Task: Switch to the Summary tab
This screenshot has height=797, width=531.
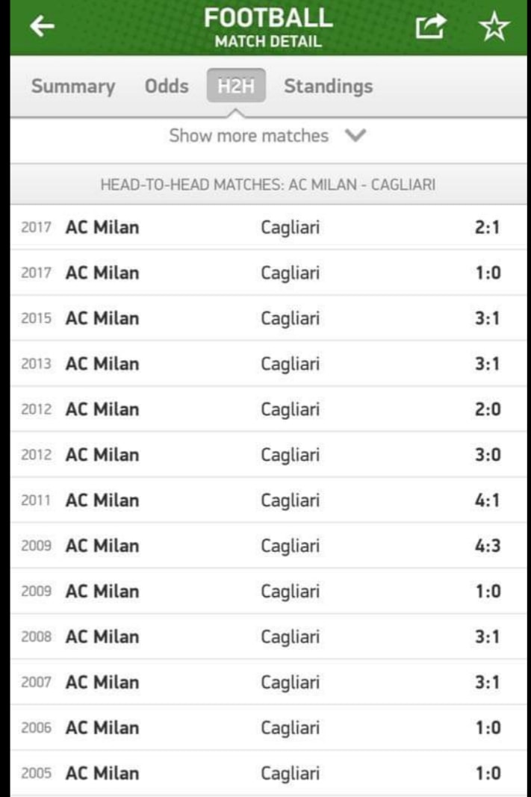Action: pyautogui.click(x=73, y=86)
